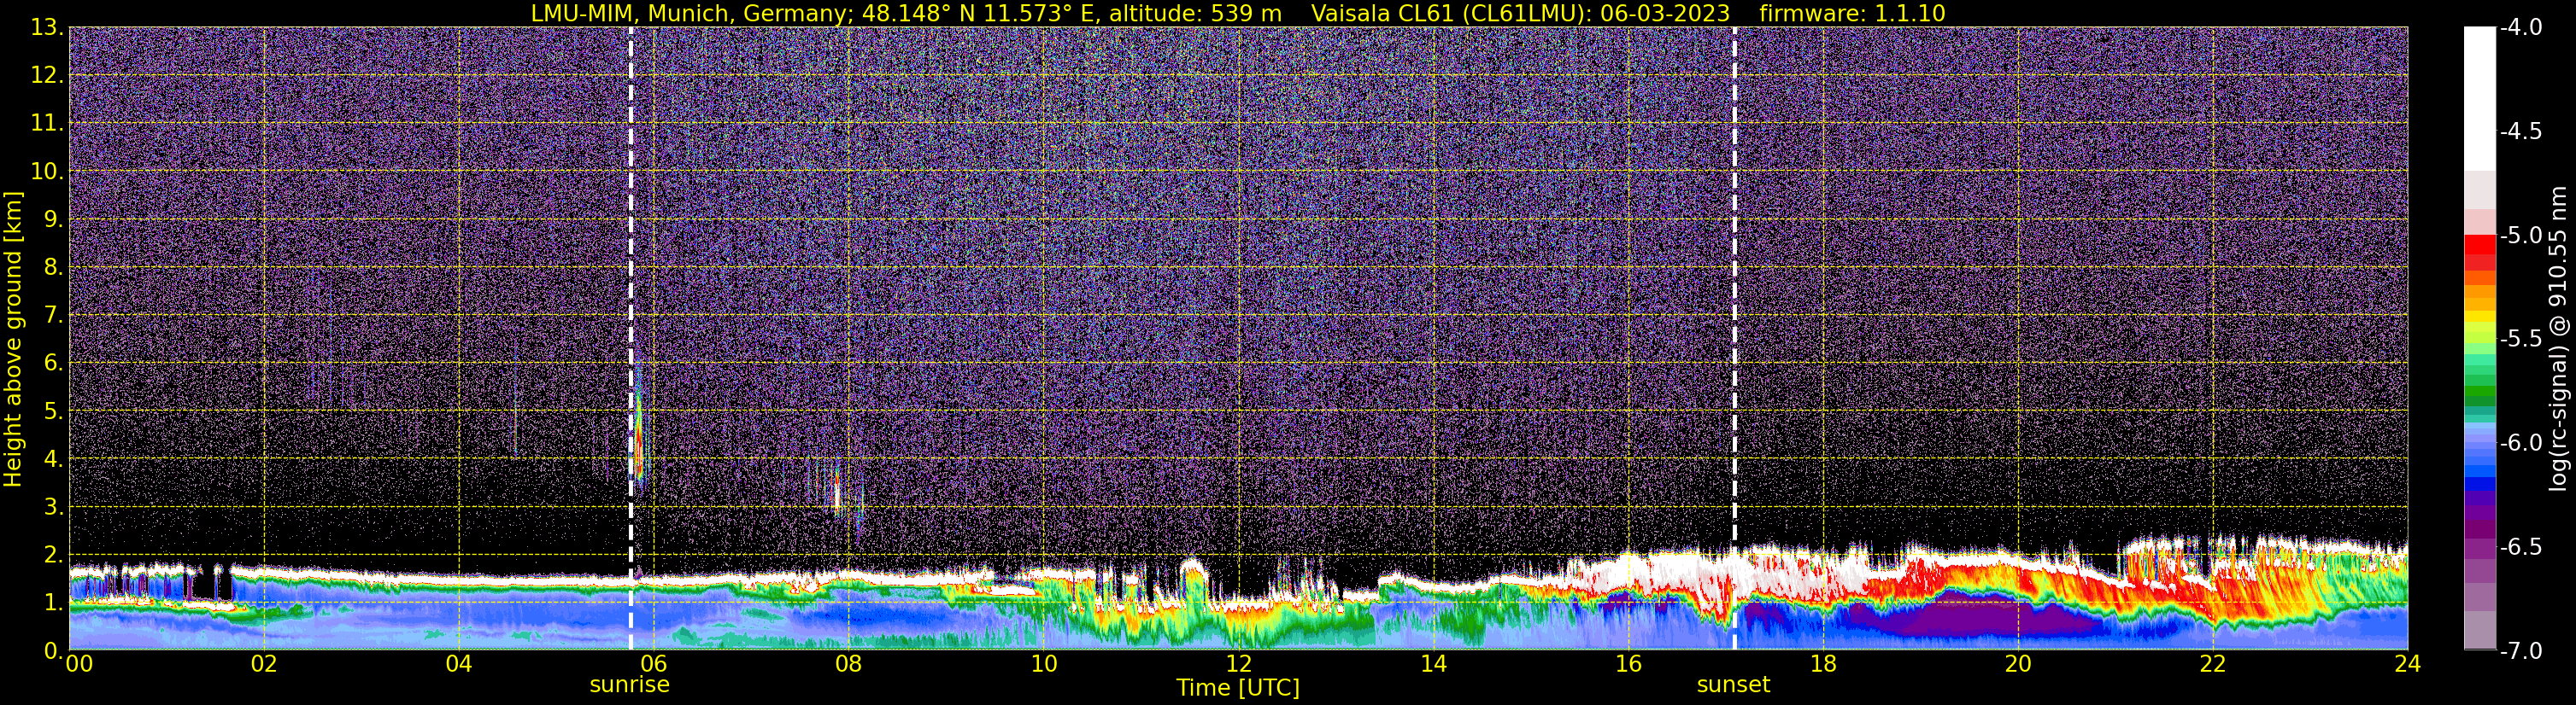
Task: Click the '-6.5' colorbar tick label
Action: 2520,547
